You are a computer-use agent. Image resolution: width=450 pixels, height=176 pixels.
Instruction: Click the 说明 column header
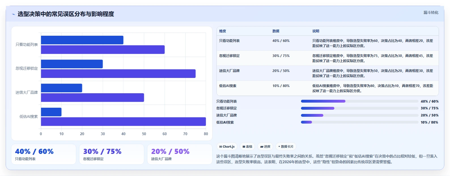(316, 31)
